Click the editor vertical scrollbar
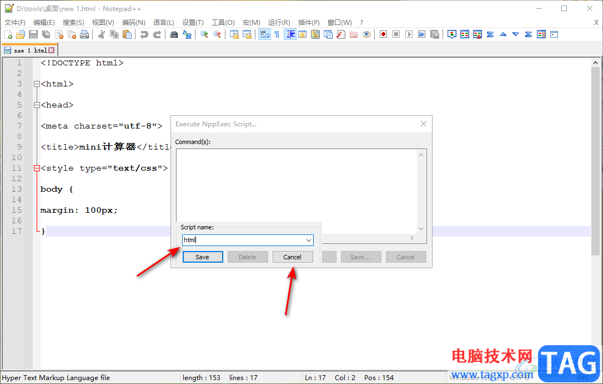 pos(595,161)
